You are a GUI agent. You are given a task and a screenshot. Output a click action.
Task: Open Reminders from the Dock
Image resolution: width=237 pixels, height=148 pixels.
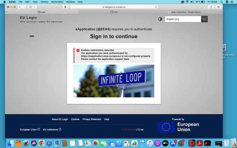coord(80,143)
